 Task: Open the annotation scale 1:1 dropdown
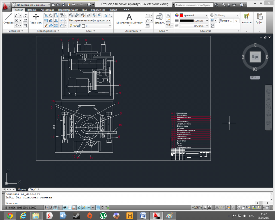tap(220, 207)
